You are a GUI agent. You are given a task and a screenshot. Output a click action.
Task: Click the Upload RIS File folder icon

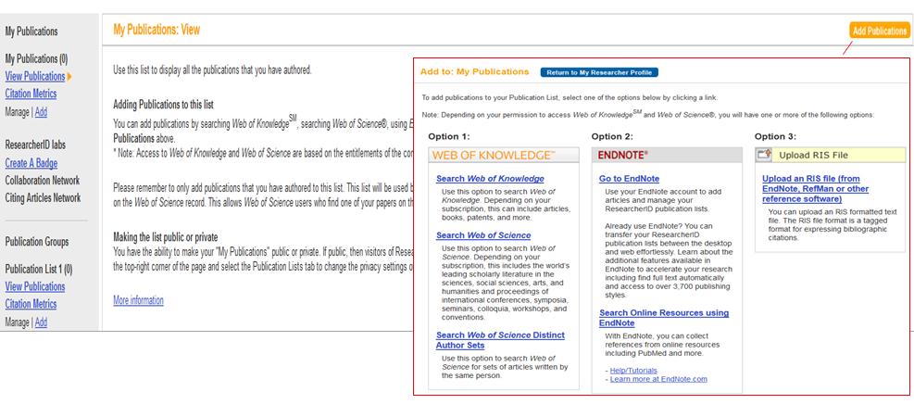pyautogui.click(x=766, y=155)
